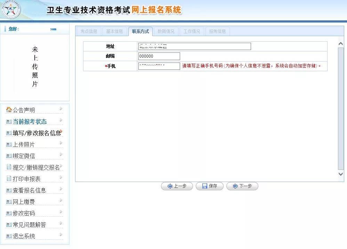Select the 工作情况 tab
The width and height of the screenshot is (347, 249).
192,31
